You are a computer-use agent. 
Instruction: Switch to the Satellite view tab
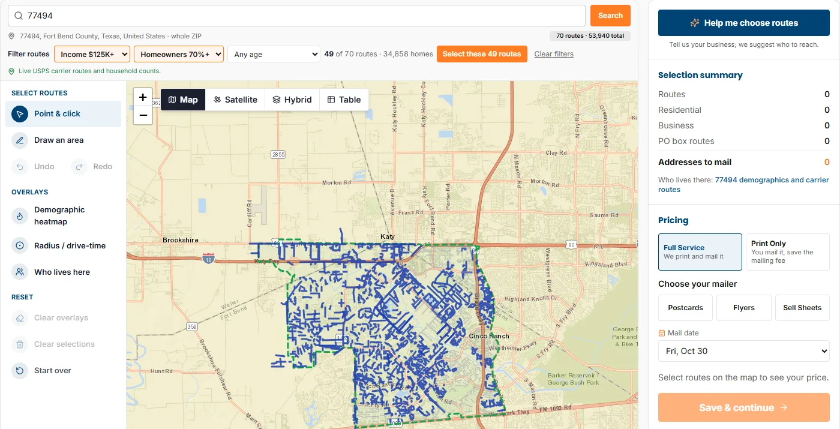click(235, 100)
